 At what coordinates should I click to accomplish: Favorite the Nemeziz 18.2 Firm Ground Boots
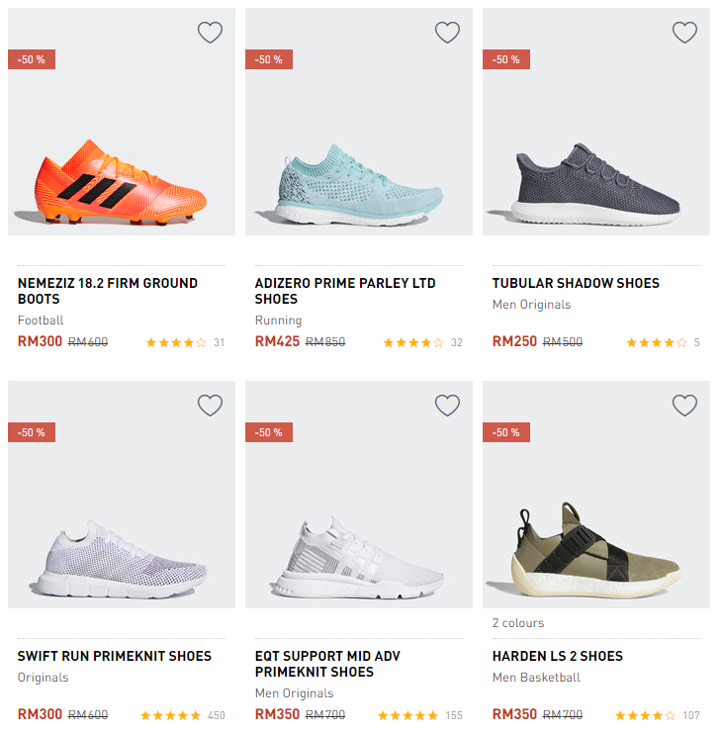[210, 33]
